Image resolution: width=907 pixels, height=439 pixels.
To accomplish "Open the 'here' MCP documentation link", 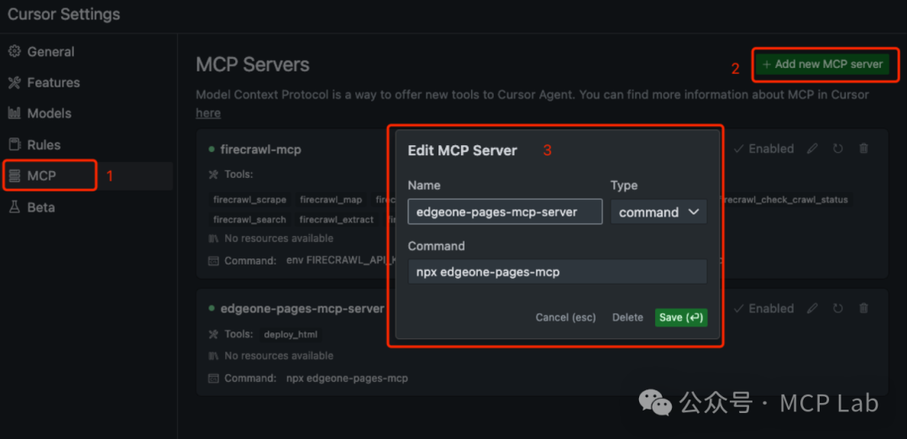I will click(x=208, y=113).
